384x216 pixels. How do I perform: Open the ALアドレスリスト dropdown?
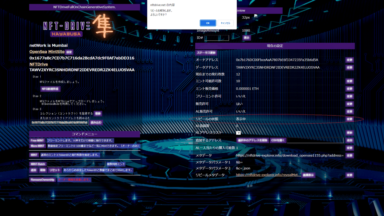(x=238, y=132)
